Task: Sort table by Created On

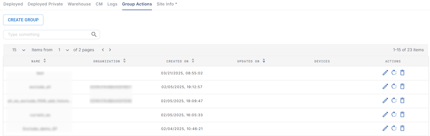Action: [x=193, y=61]
